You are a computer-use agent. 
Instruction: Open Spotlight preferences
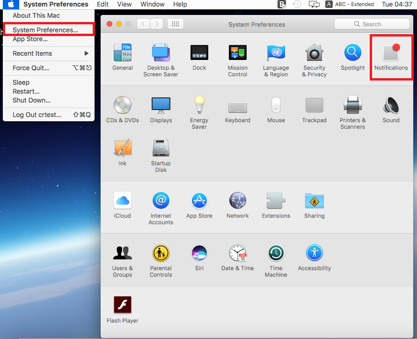click(352, 57)
